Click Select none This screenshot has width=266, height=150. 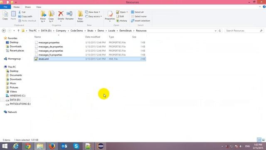tap(138, 16)
